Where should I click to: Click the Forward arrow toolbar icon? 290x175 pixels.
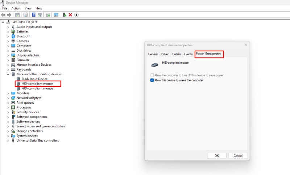pos(9,15)
